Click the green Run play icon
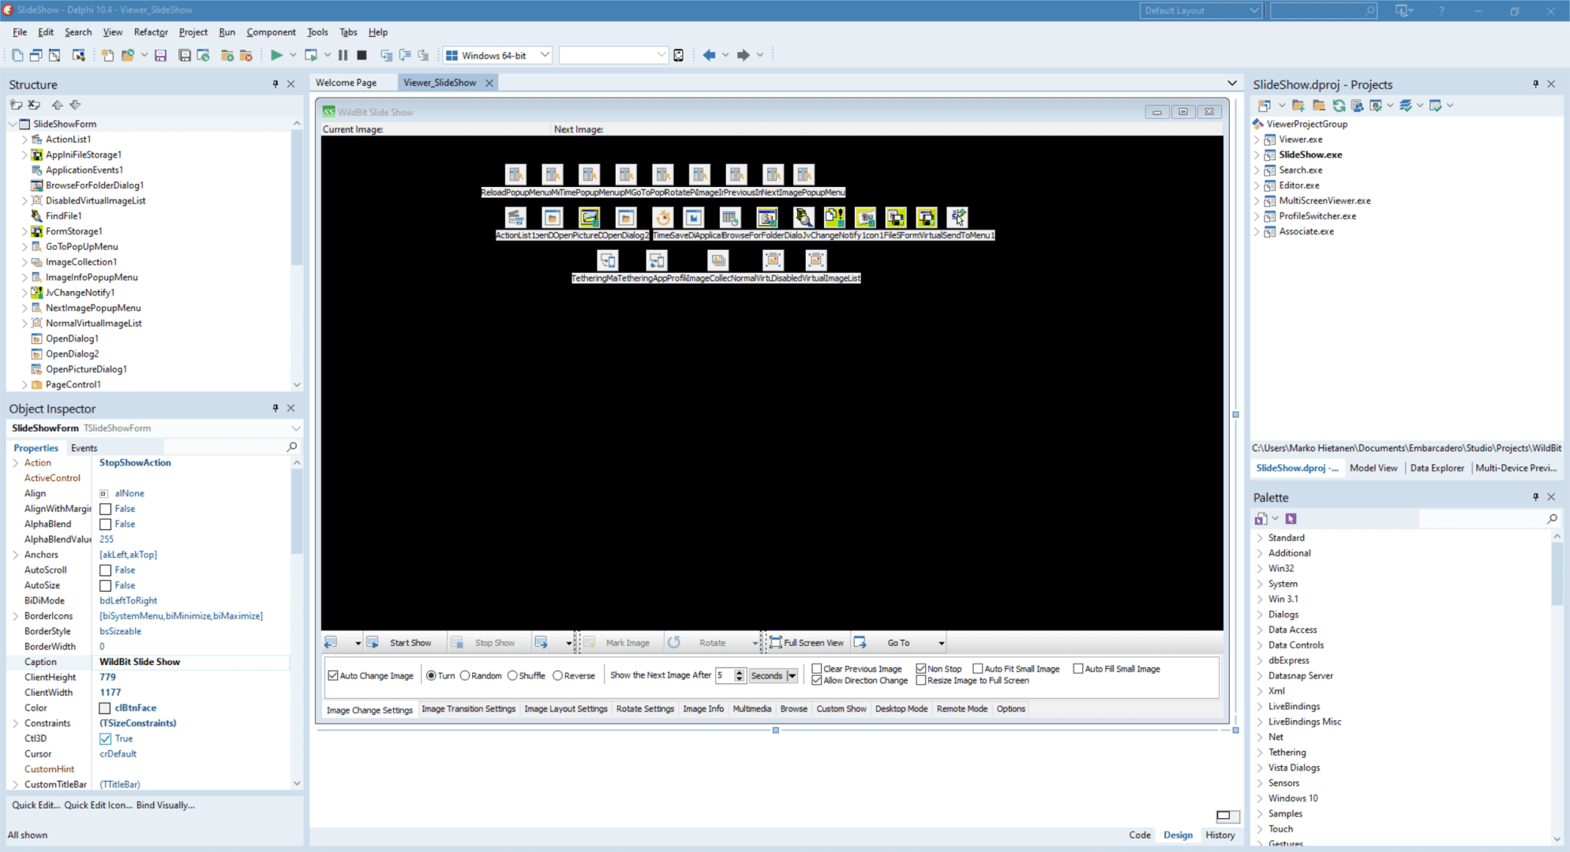 pyautogui.click(x=276, y=55)
